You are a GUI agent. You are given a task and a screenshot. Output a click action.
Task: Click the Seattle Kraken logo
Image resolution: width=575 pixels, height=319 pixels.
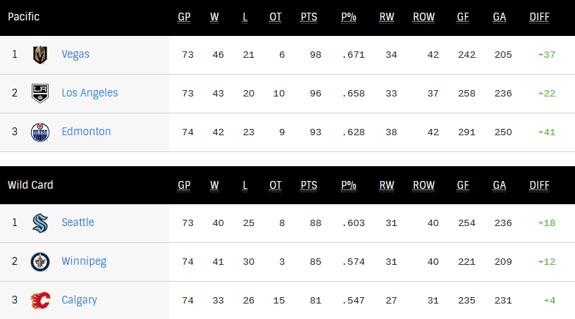click(x=40, y=223)
